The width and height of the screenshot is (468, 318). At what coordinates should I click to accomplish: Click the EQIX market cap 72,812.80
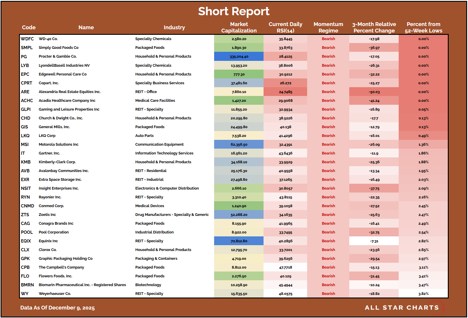(239, 241)
